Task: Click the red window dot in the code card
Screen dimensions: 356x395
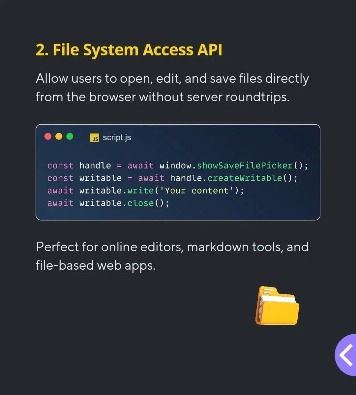Action: coord(48,136)
